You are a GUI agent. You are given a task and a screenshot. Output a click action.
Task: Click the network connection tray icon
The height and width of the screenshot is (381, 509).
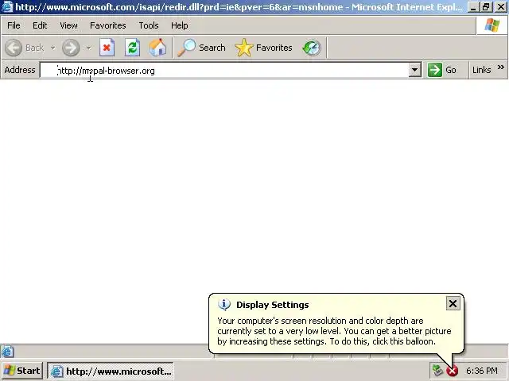click(x=437, y=370)
